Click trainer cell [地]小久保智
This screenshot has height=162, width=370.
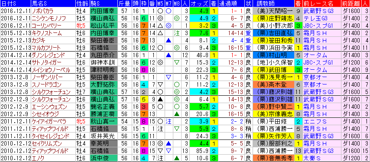click(x=273, y=62)
